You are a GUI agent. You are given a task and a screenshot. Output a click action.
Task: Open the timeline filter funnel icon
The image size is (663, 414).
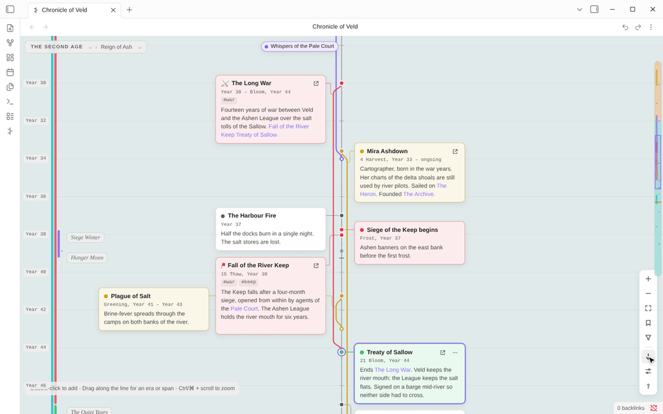[x=648, y=337]
